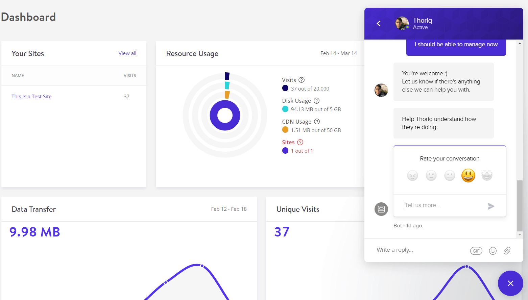This screenshot has width=528, height=300.
Task: Select the neutral face rating
Action: point(450,175)
